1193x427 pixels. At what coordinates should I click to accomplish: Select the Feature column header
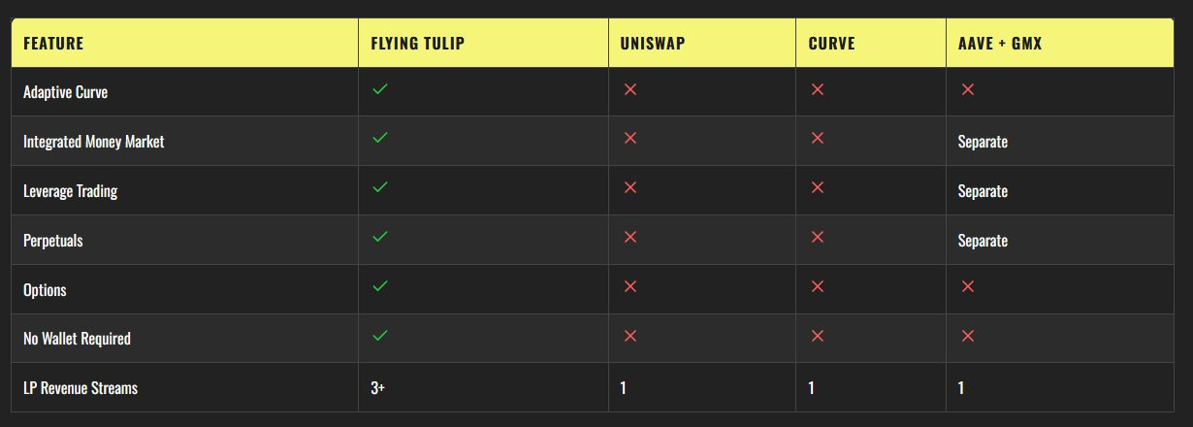click(x=53, y=44)
